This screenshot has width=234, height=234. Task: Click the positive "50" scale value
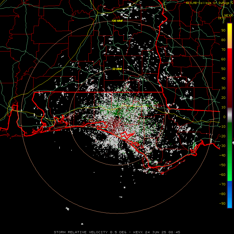223,69
